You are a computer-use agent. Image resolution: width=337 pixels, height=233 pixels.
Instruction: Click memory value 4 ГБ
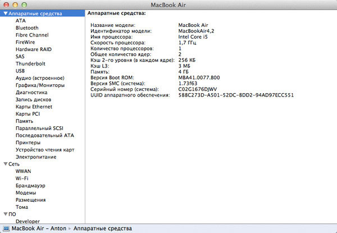tap(183, 72)
